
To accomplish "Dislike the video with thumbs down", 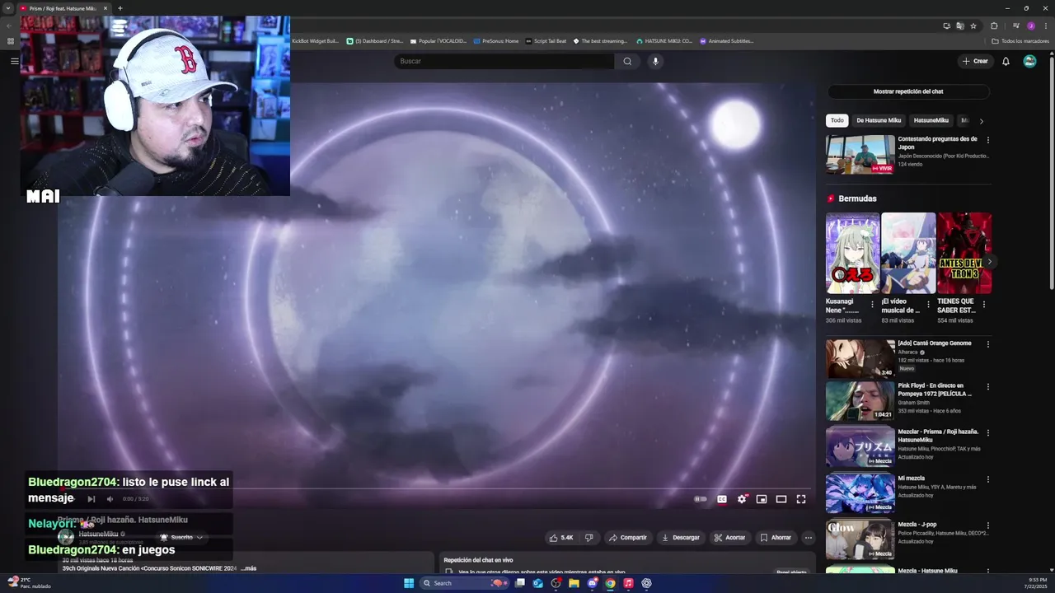I will coord(588,538).
